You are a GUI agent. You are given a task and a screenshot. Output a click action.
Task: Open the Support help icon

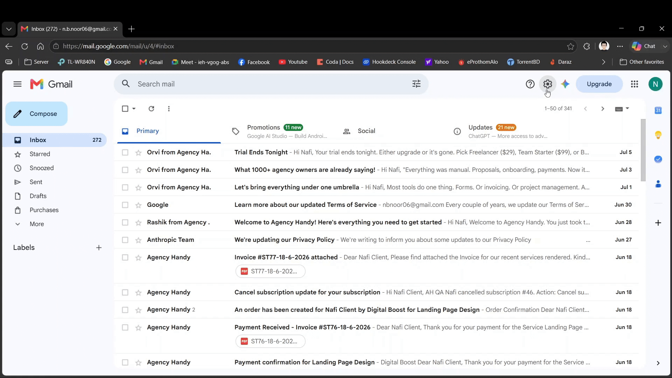pos(530,84)
